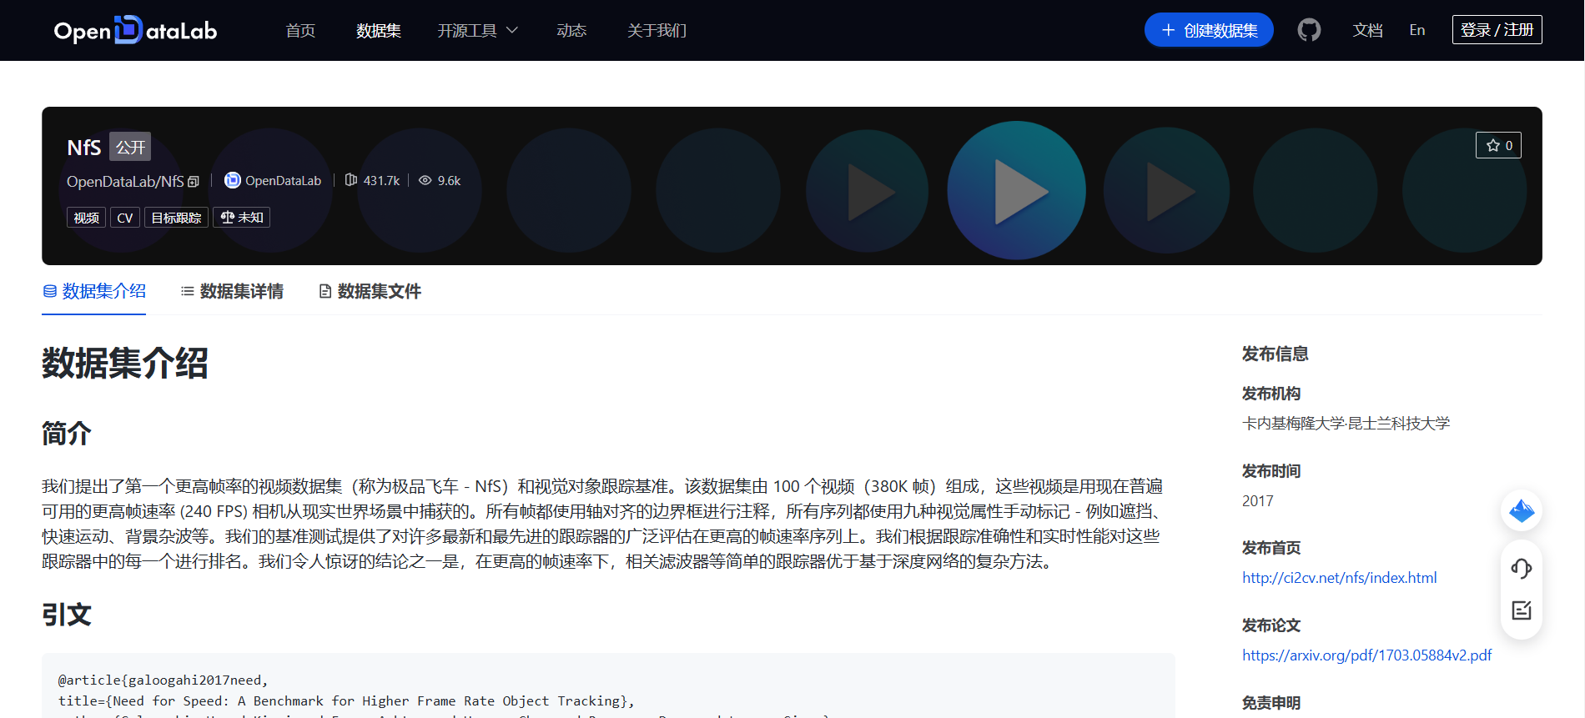
Task: Click the 431.7k downloads size icon
Action: coord(351,180)
